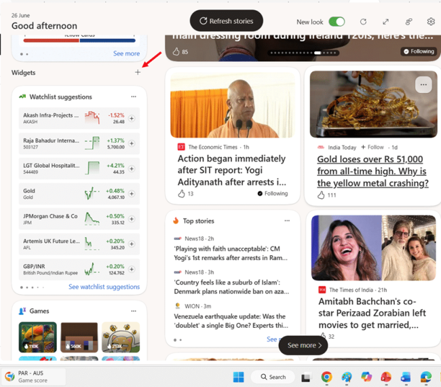
Task: Click the taskbar Search box
Action: pyautogui.click(x=273, y=377)
